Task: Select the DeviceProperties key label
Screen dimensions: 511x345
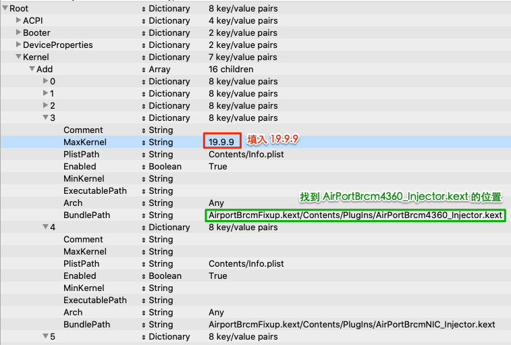Action: tap(58, 45)
